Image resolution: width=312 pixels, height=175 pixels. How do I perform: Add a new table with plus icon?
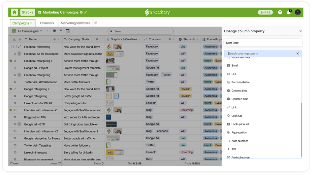point(96,23)
